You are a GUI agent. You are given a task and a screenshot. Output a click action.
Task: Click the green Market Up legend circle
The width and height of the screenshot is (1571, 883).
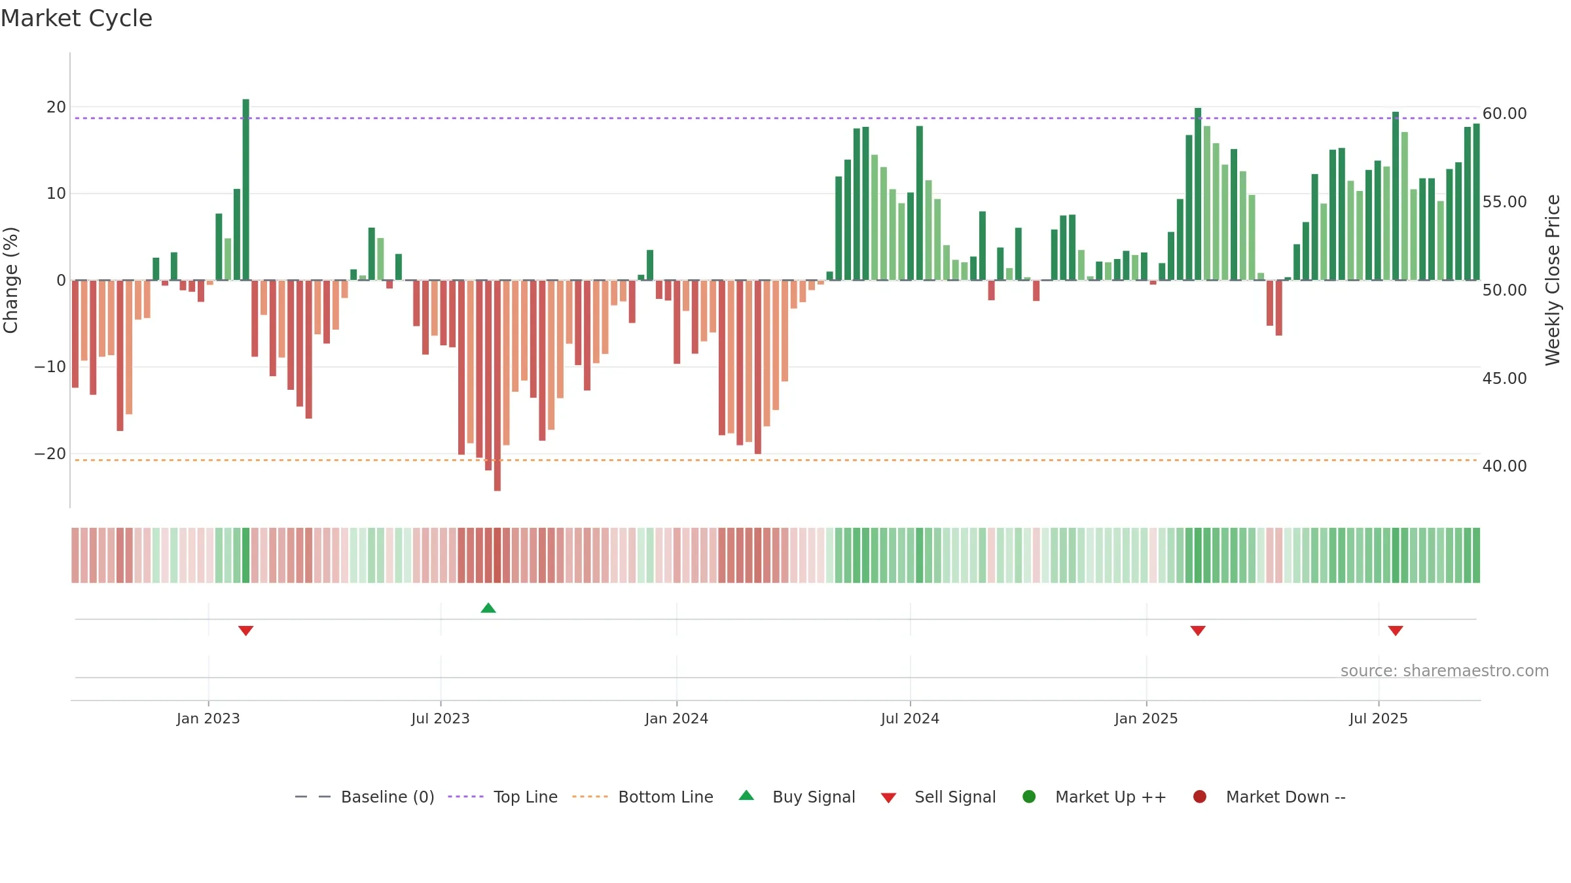tap(1029, 797)
